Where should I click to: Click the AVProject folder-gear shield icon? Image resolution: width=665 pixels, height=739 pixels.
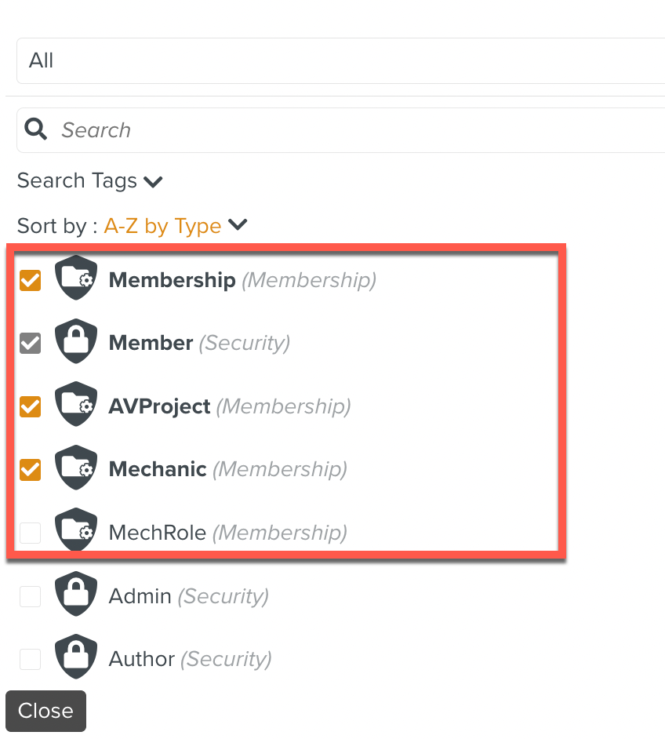(76, 406)
